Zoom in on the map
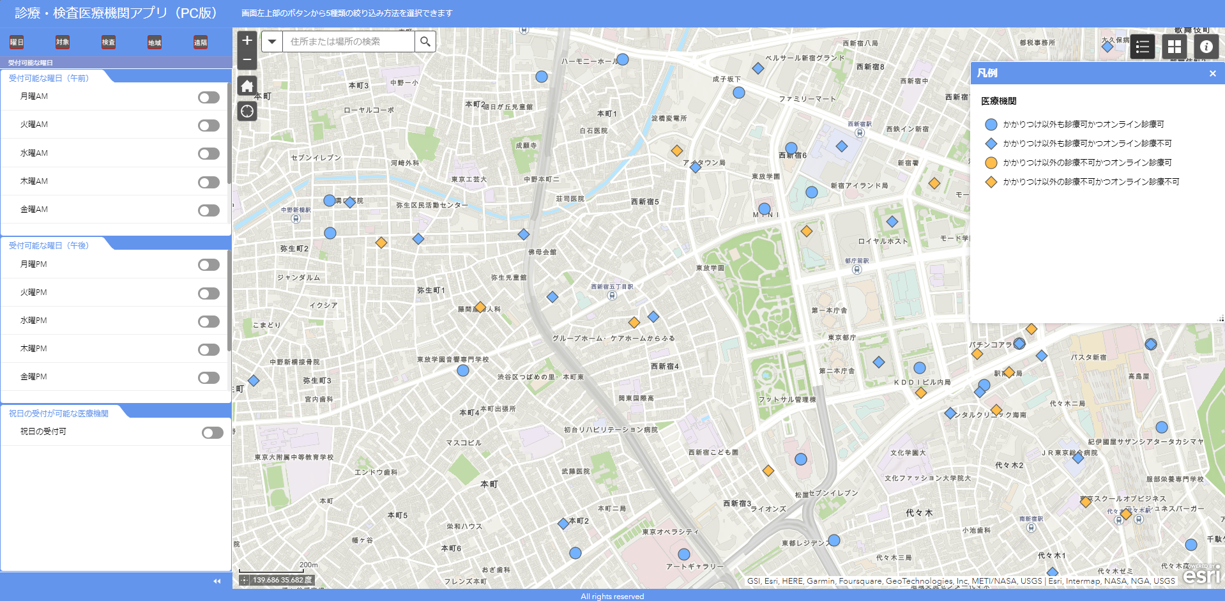This screenshot has width=1225, height=601. tap(247, 41)
